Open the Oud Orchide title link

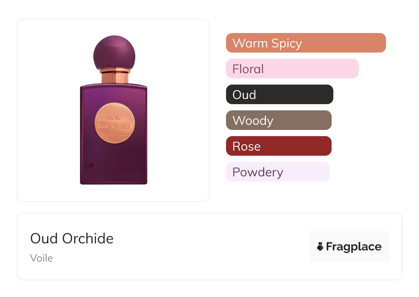72,239
